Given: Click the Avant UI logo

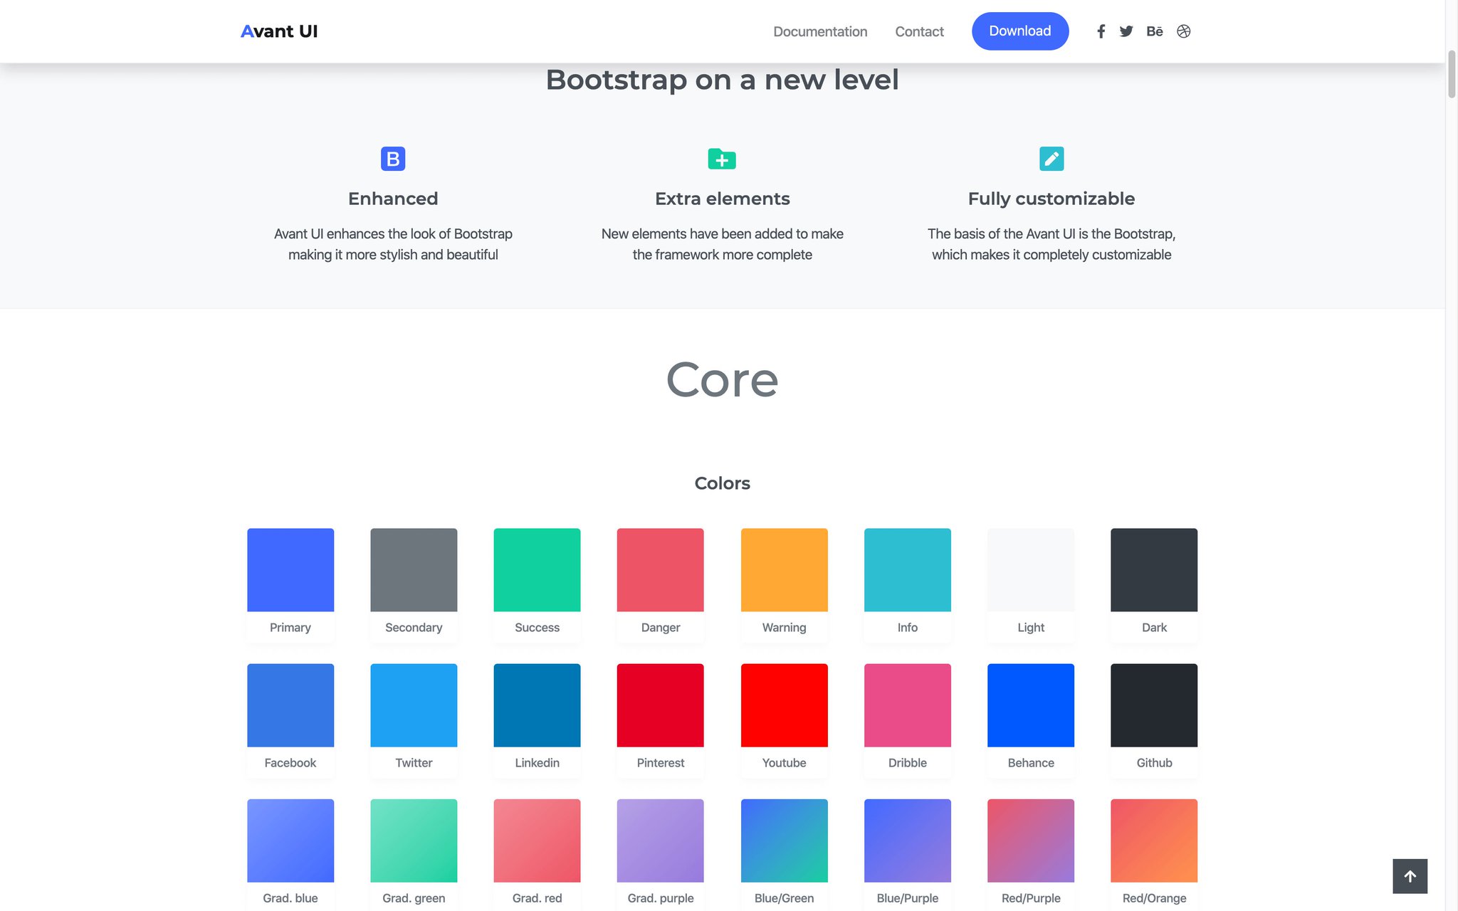Looking at the screenshot, I should coord(279,31).
